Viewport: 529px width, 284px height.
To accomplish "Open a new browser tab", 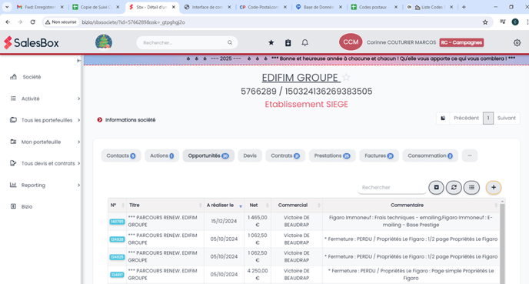I will 464,7.
